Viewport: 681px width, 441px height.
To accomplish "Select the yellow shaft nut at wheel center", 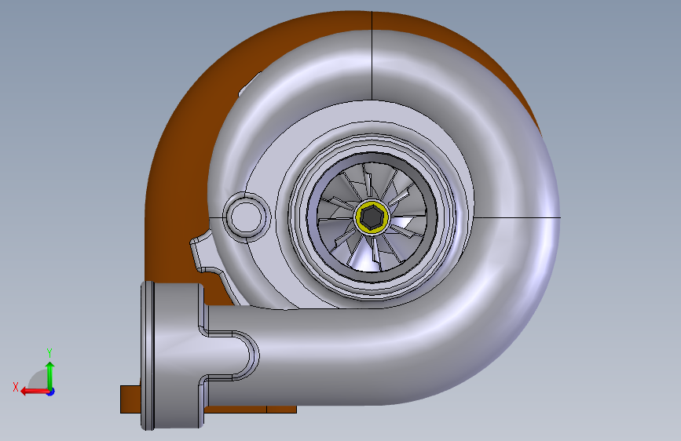I will coord(372,216).
